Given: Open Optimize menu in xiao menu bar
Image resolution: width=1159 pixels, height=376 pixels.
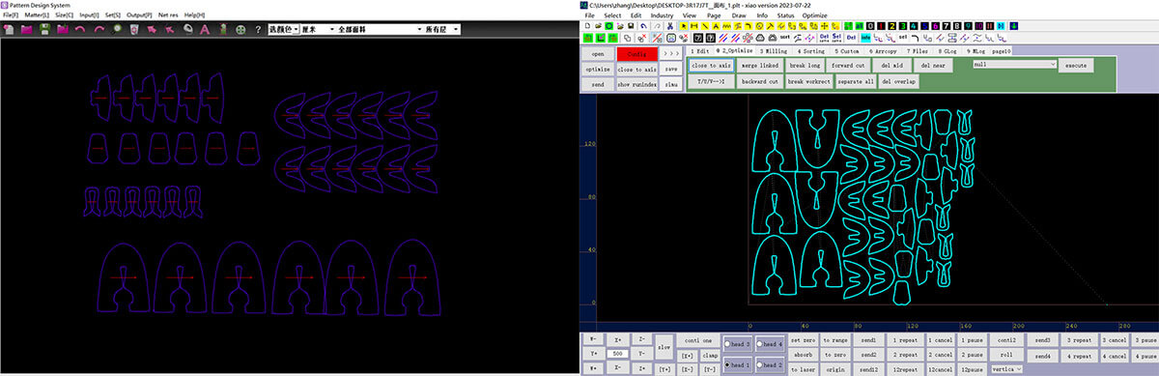Looking at the screenshot, I should point(814,15).
